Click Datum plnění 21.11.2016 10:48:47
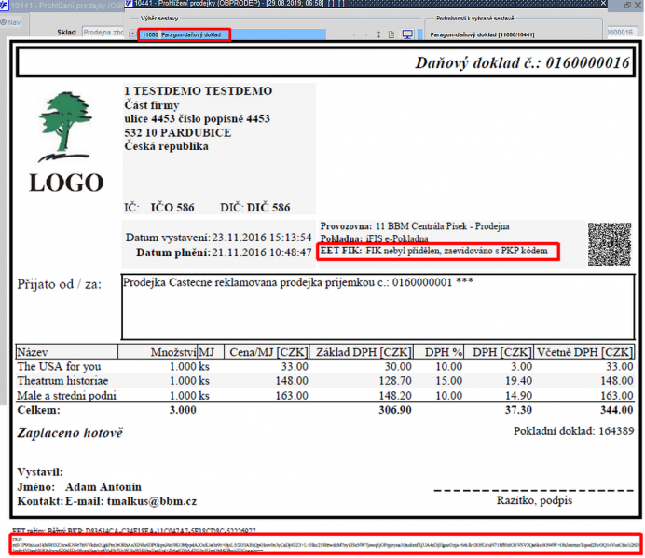This screenshot has height=558, width=645. point(224,252)
